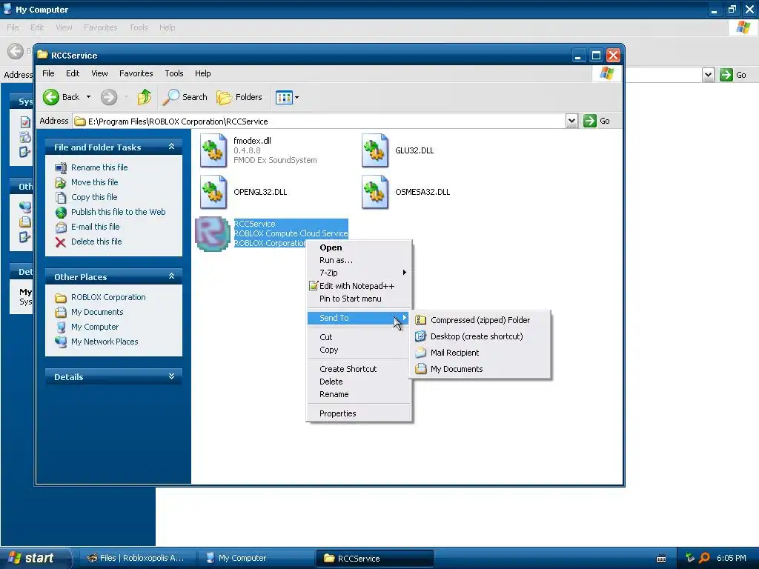Open My Documents link in Other Places

[x=97, y=312]
